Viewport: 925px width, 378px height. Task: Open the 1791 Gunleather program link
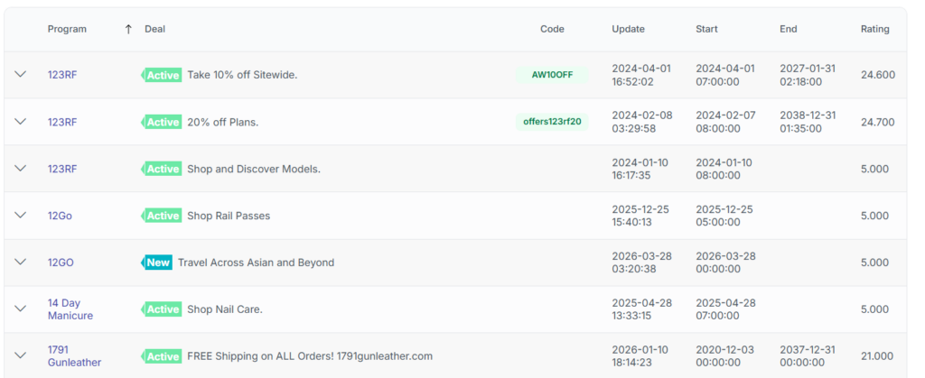[74, 356]
